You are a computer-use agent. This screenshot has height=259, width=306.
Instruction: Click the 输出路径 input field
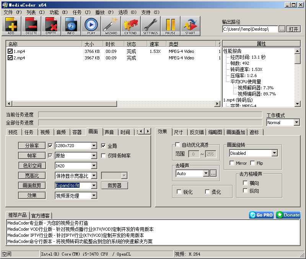(x=250, y=29)
